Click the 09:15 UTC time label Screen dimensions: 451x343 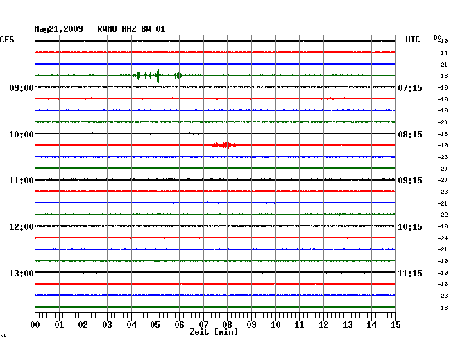pos(410,181)
